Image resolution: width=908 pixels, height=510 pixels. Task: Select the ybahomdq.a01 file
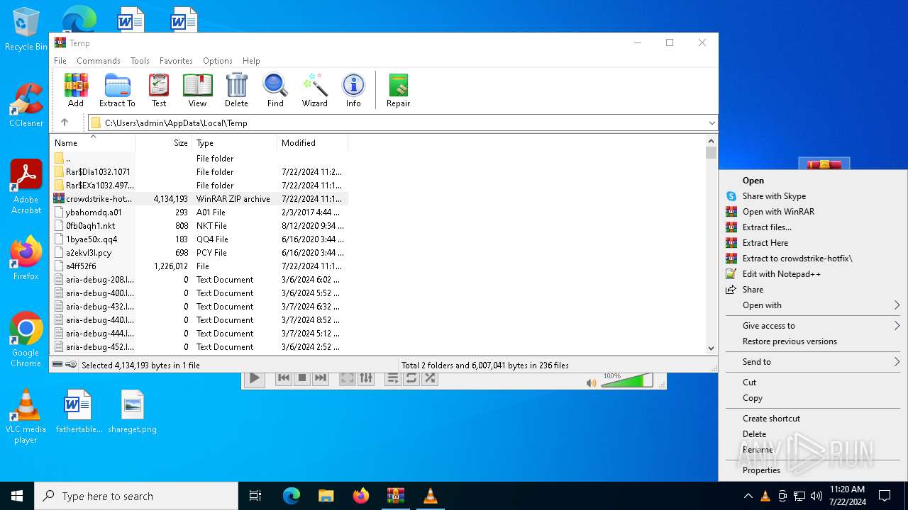199,212
